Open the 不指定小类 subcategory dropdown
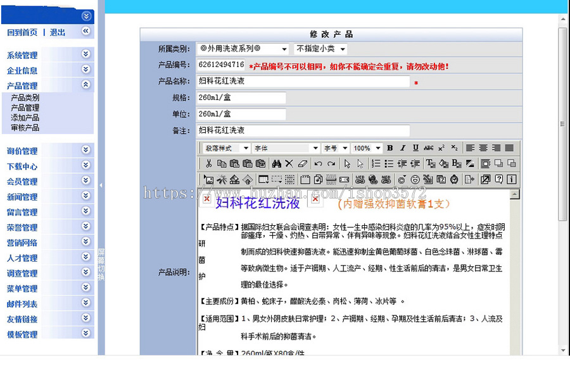Viewport: 570px width, 382px height. (319, 48)
